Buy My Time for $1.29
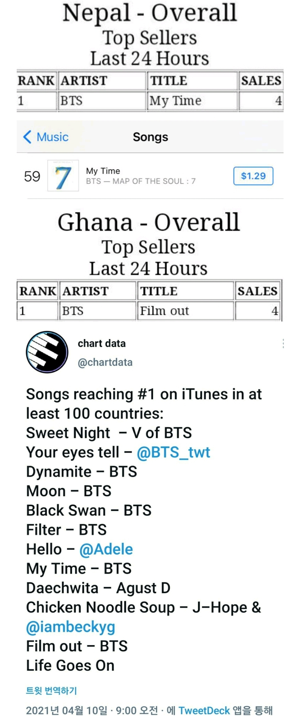The image size is (299, 723). 253,176
